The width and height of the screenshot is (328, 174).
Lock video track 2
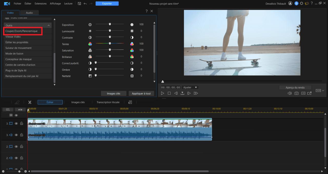pos(22,147)
